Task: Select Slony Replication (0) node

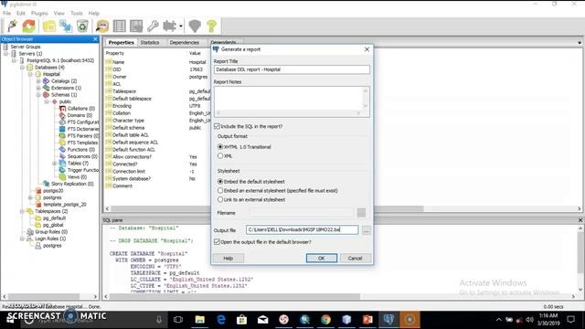Action: tap(72, 184)
